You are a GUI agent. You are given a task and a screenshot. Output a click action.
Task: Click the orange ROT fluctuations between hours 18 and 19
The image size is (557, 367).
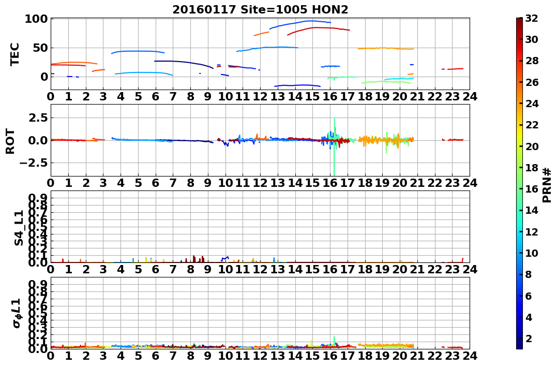pyautogui.click(x=371, y=140)
